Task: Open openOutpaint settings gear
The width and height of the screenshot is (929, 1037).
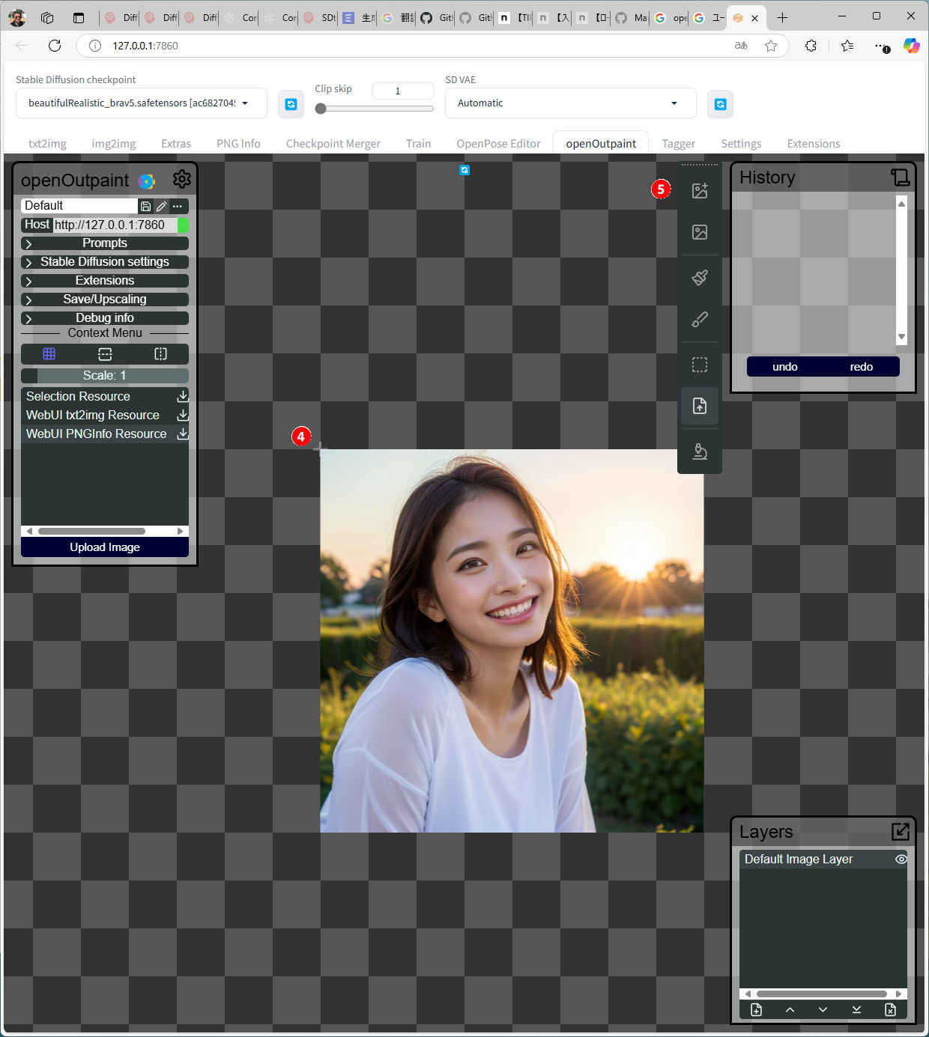Action: point(181,179)
